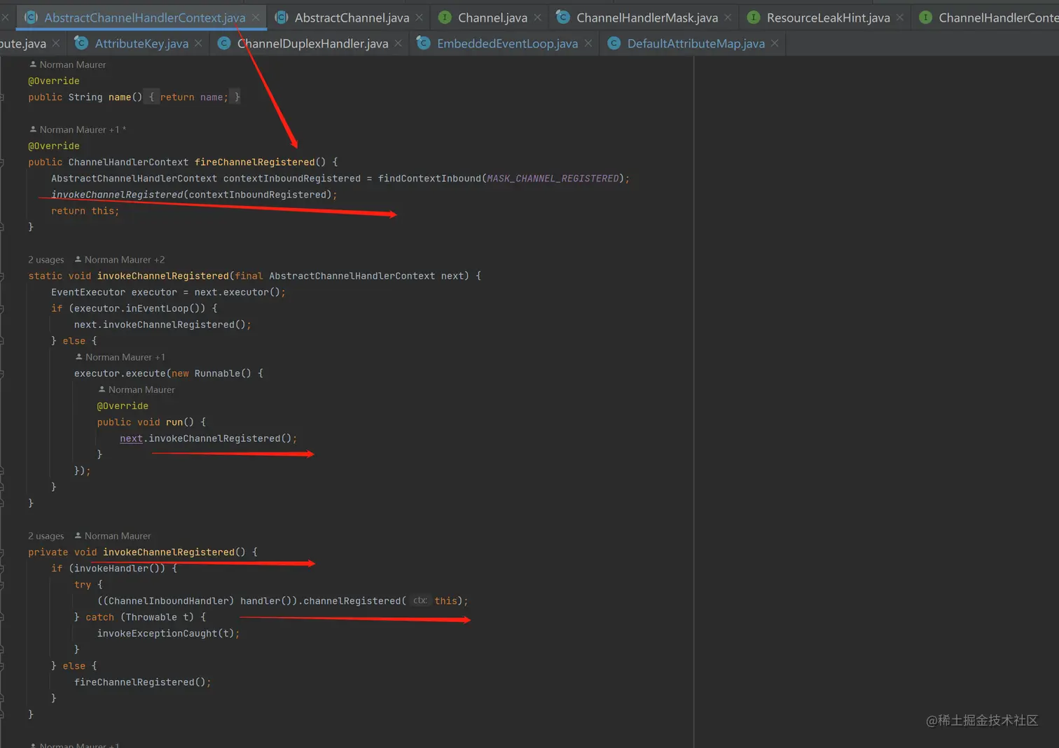The height and width of the screenshot is (748, 1059).
Task: Click author hint Norman Maurer above name()
Action: tap(67, 64)
